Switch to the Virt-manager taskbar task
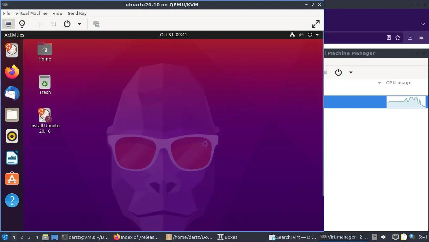The image size is (429, 242). 344,237
